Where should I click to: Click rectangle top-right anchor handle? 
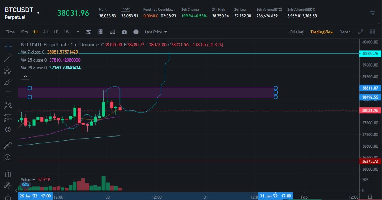(x=275, y=88)
